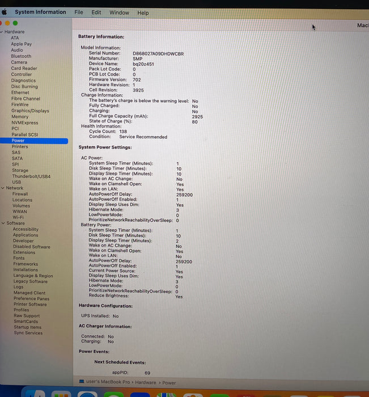
Task: Select ATA in the sidebar
Action: click(x=15, y=38)
